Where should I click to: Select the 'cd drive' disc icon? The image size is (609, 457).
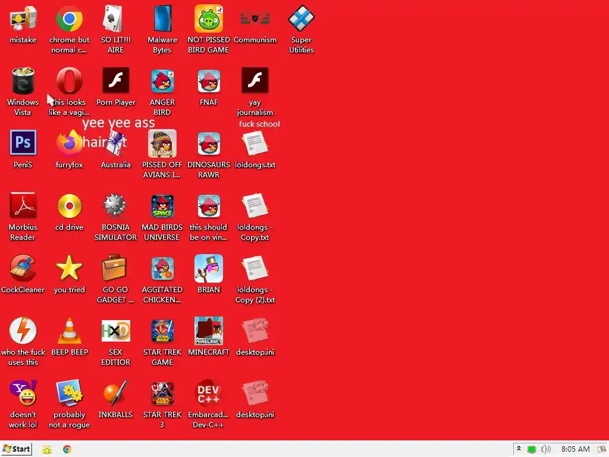[x=69, y=205]
